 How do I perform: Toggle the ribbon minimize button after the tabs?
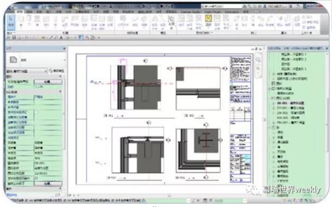click(x=258, y=11)
